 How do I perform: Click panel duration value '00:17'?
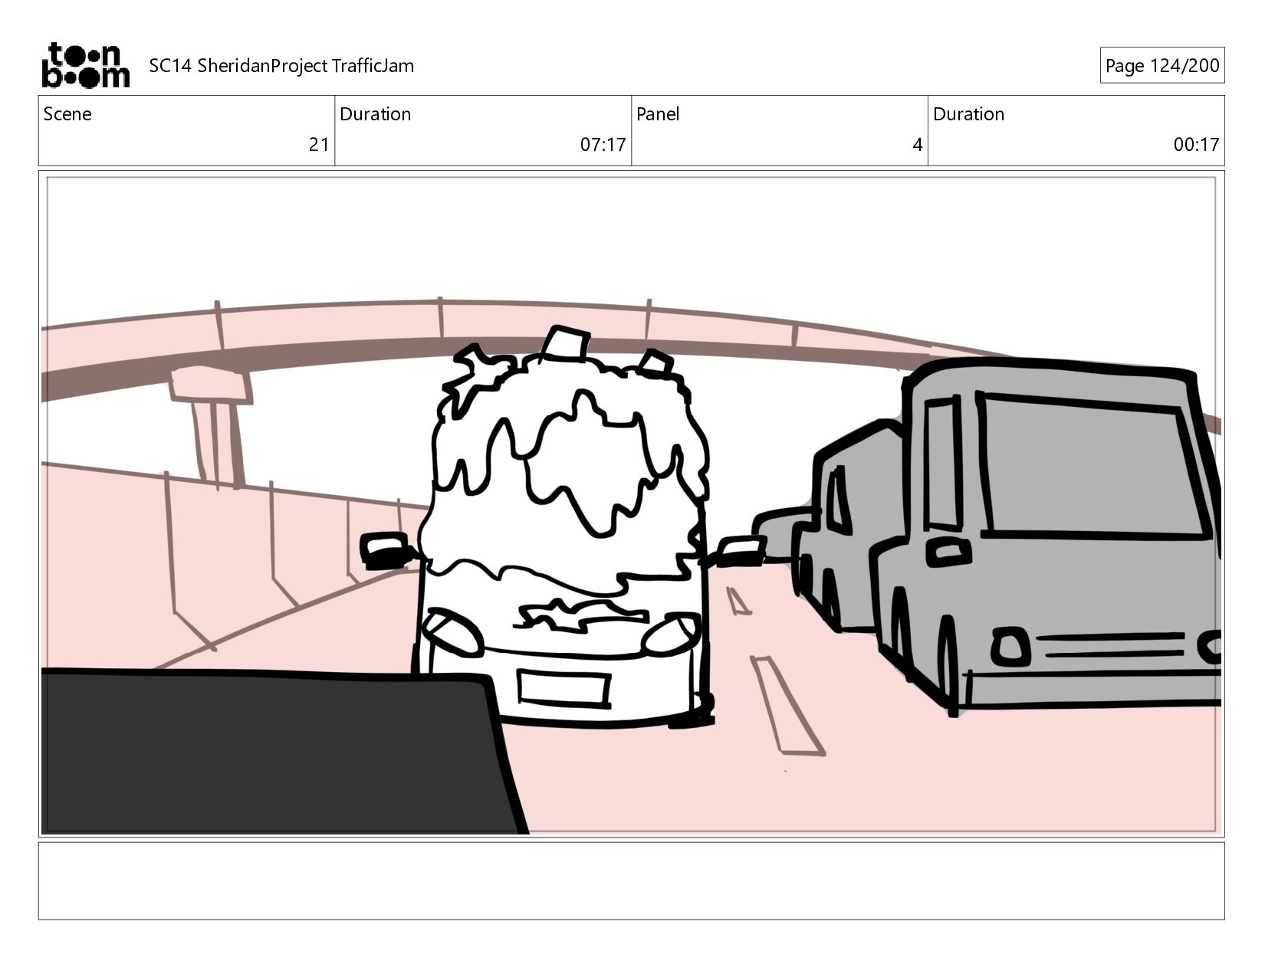tap(1196, 145)
